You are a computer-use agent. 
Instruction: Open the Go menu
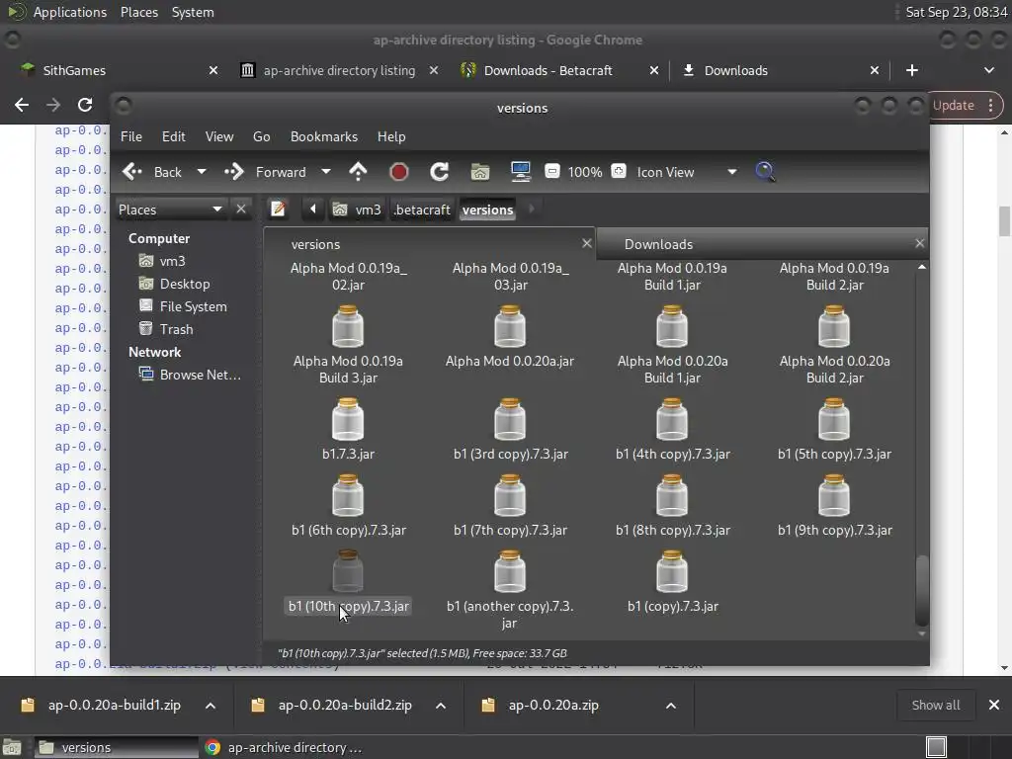pos(261,136)
